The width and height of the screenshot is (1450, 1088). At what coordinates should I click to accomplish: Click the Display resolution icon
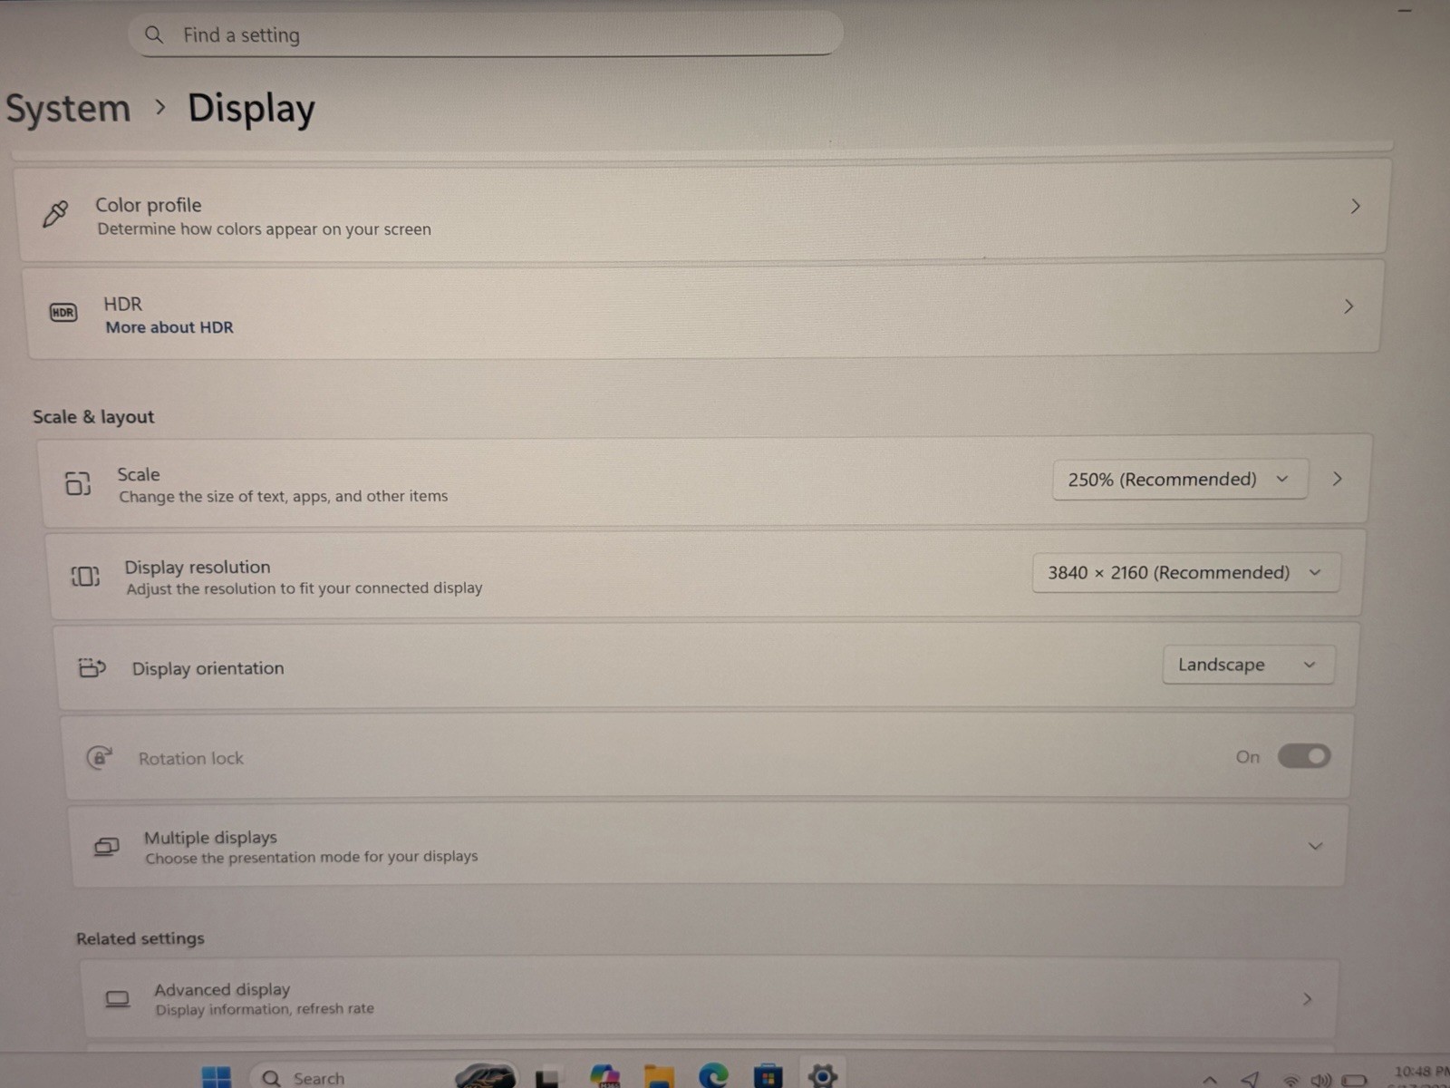tap(85, 576)
